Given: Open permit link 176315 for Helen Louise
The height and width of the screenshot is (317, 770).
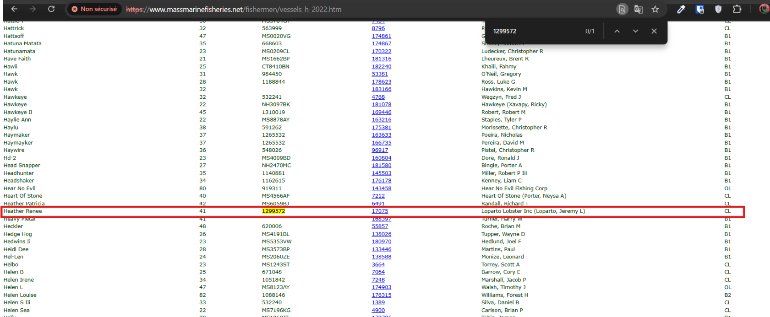Looking at the screenshot, I should pos(381,295).
